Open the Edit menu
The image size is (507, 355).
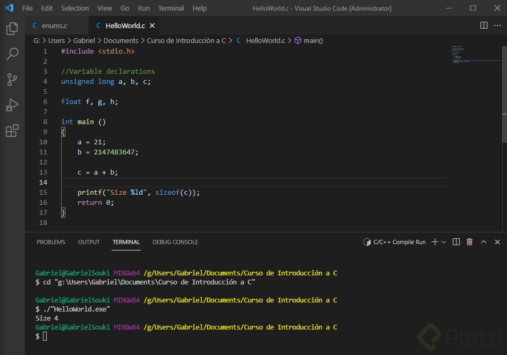[x=47, y=8]
